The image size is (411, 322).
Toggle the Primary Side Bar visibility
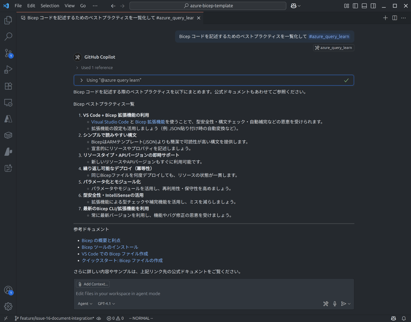pos(356,6)
